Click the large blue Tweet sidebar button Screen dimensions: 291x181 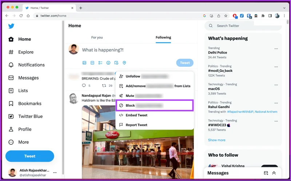(30, 156)
